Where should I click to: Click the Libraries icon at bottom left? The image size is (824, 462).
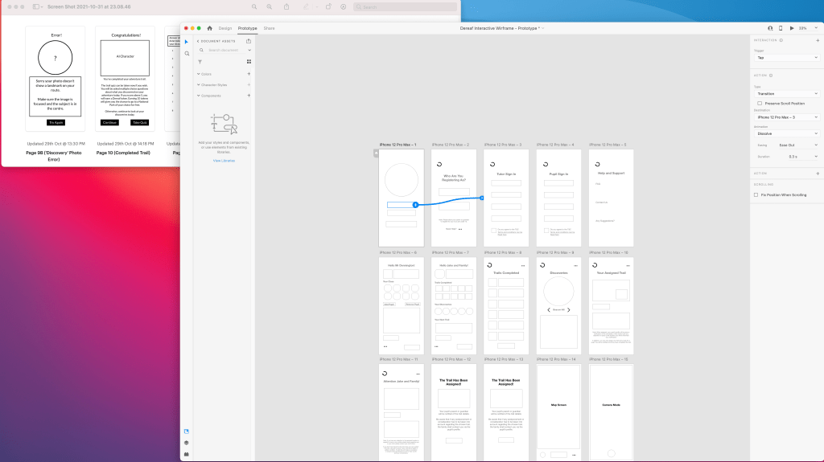click(187, 431)
